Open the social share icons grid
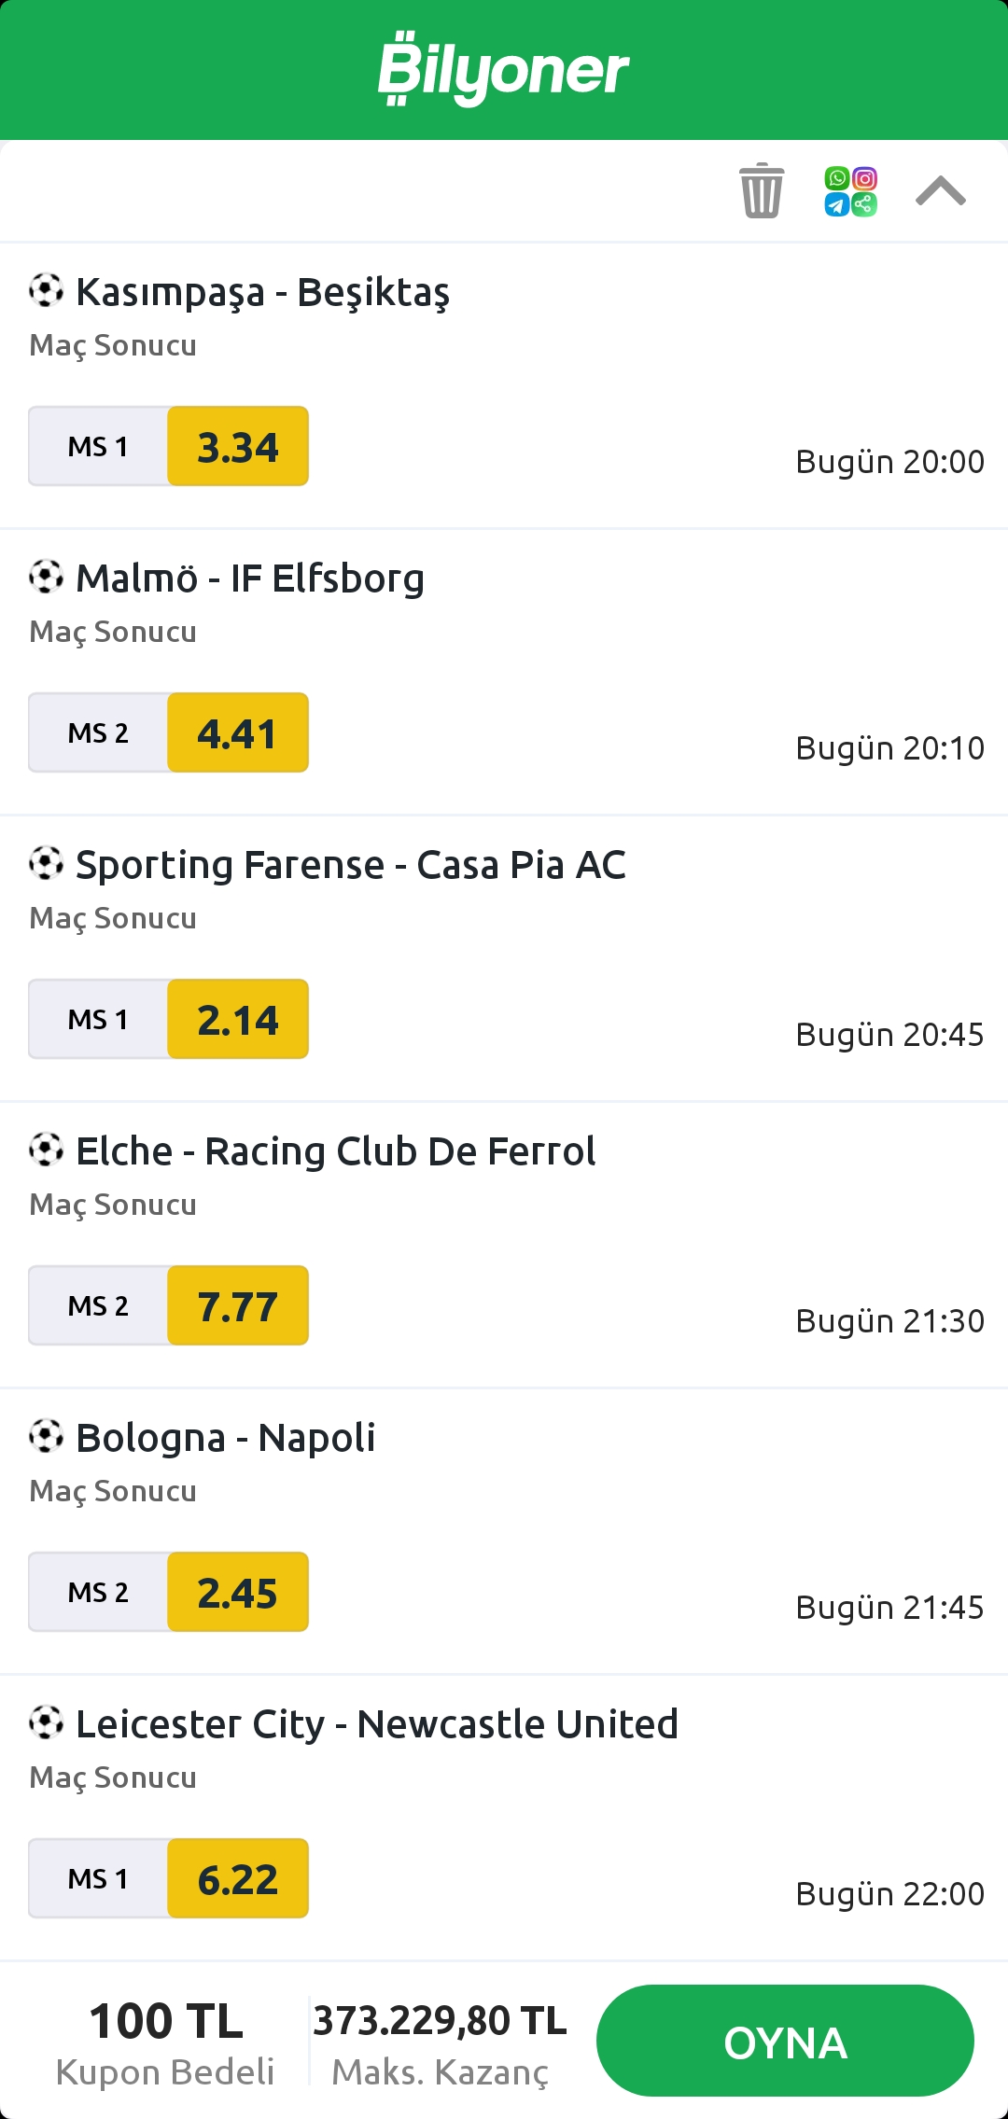 click(x=850, y=191)
